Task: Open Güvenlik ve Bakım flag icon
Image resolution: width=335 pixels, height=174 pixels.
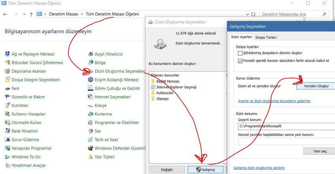Action: pyautogui.click(x=7, y=97)
